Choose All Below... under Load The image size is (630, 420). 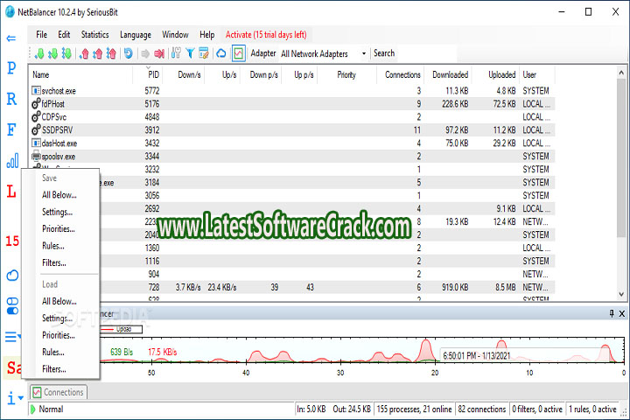(59, 301)
